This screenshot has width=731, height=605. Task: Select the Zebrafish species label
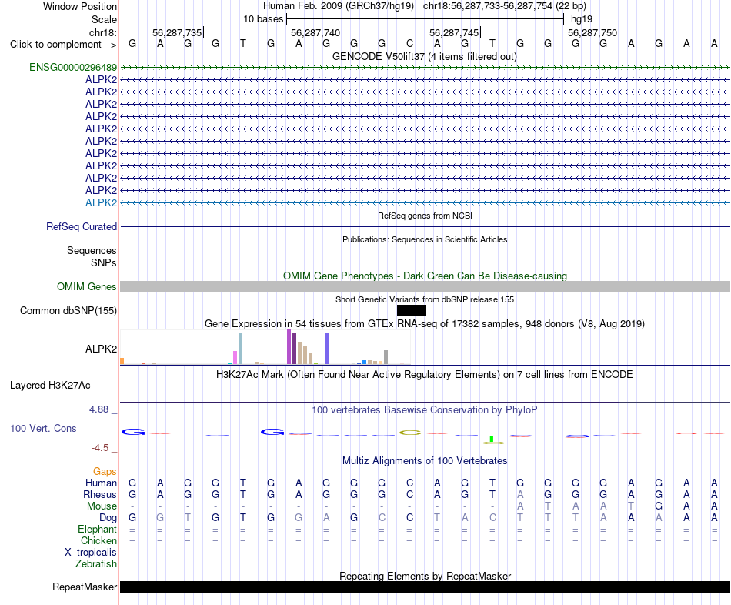(x=96, y=563)
